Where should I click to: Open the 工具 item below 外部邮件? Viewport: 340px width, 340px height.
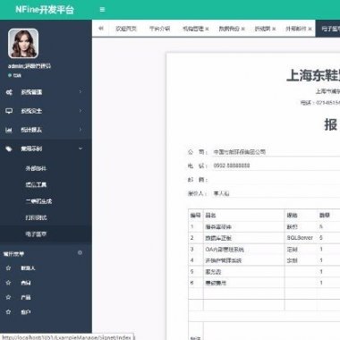[x=36, y=184]
